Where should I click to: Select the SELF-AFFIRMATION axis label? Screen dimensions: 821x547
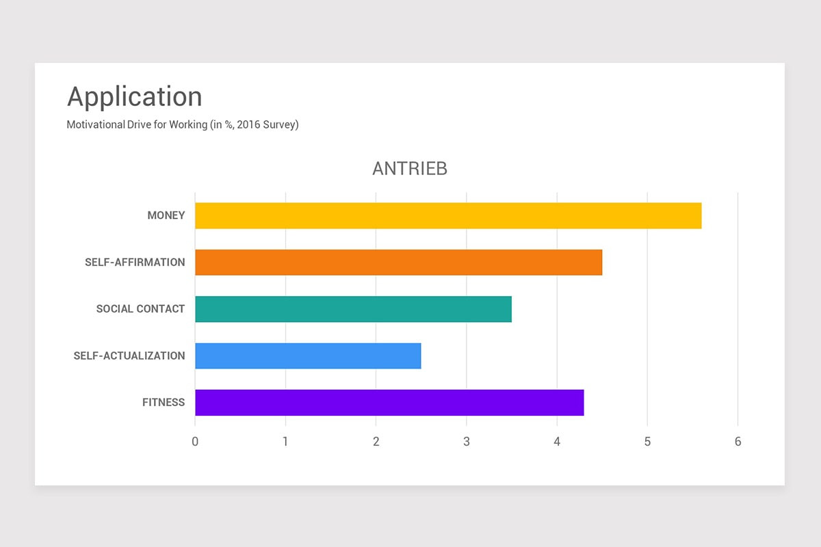135,262
